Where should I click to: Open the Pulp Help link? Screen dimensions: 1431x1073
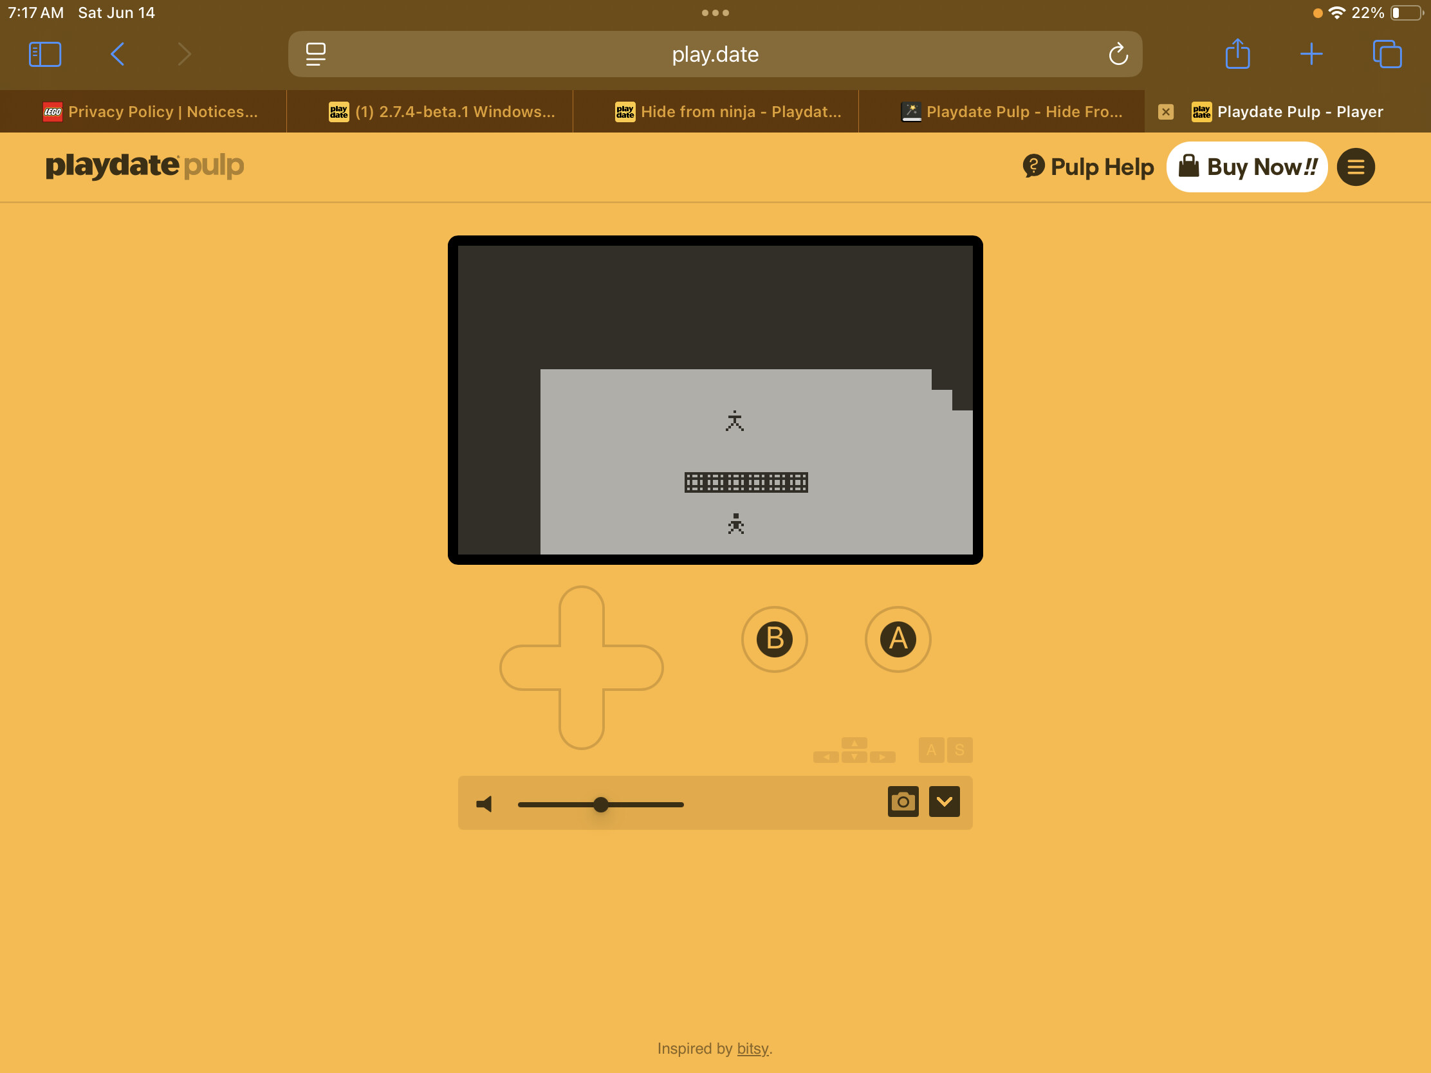1087,167
